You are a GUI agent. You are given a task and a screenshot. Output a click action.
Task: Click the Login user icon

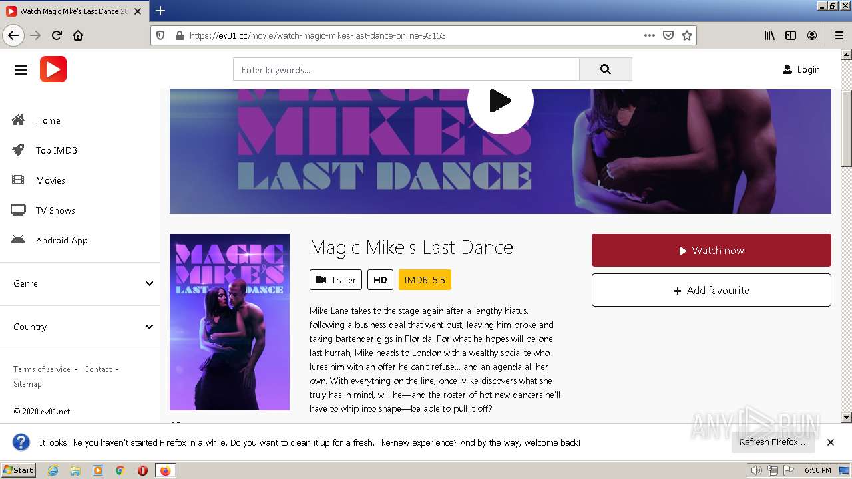coord(787,69)
